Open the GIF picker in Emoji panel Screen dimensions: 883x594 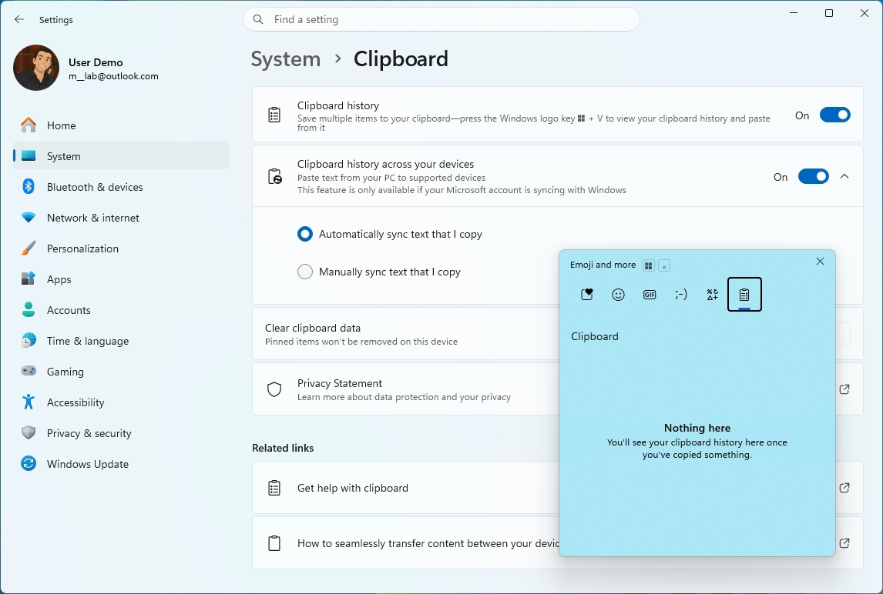650,295
